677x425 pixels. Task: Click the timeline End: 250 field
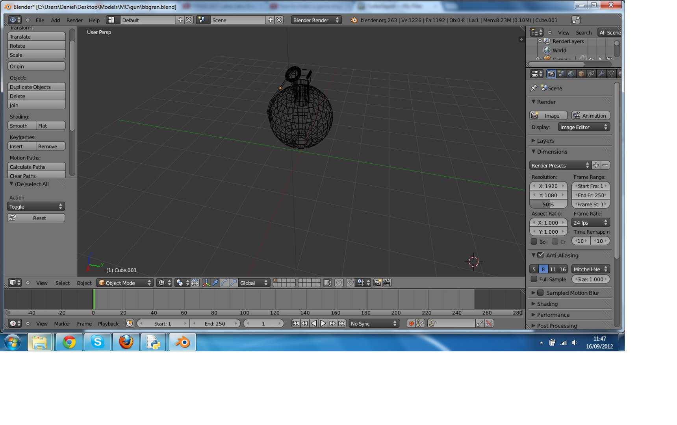(215, 323)
